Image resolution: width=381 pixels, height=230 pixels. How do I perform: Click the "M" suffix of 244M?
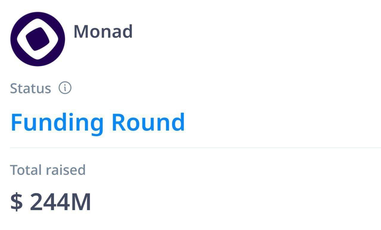point(80,202)
